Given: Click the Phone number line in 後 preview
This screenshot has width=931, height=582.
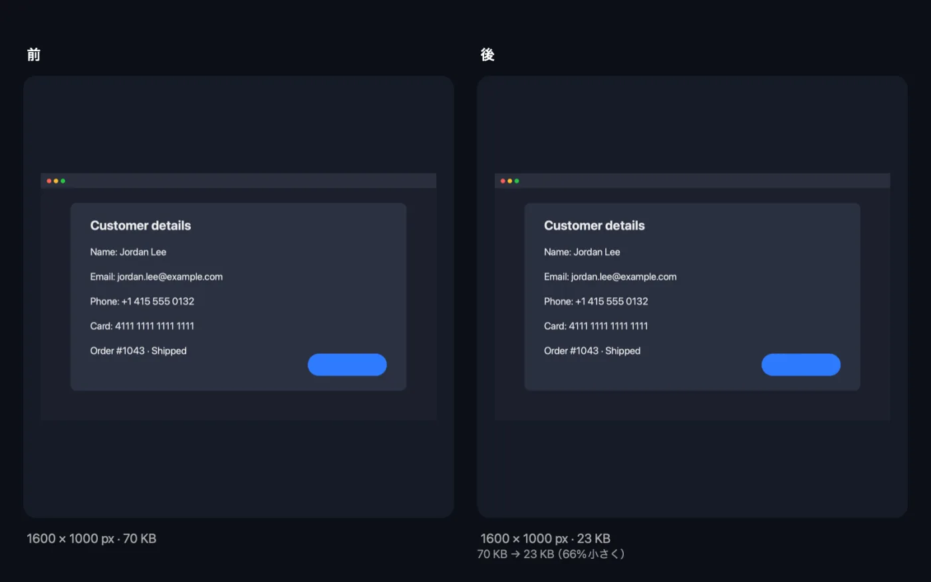Looking at the screenshot, I should (596, 301).
